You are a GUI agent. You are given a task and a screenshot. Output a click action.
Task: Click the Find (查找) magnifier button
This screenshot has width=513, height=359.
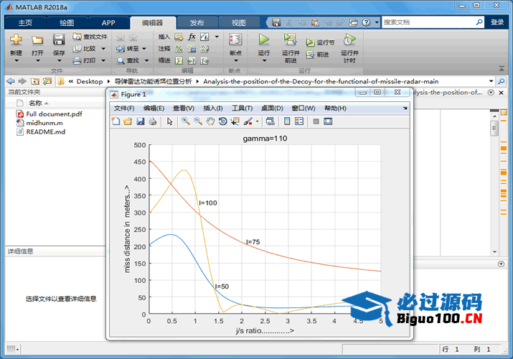[x=128, y=60]
